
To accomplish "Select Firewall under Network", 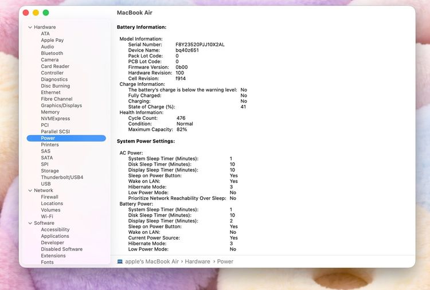I will click(x=49, y=197).
